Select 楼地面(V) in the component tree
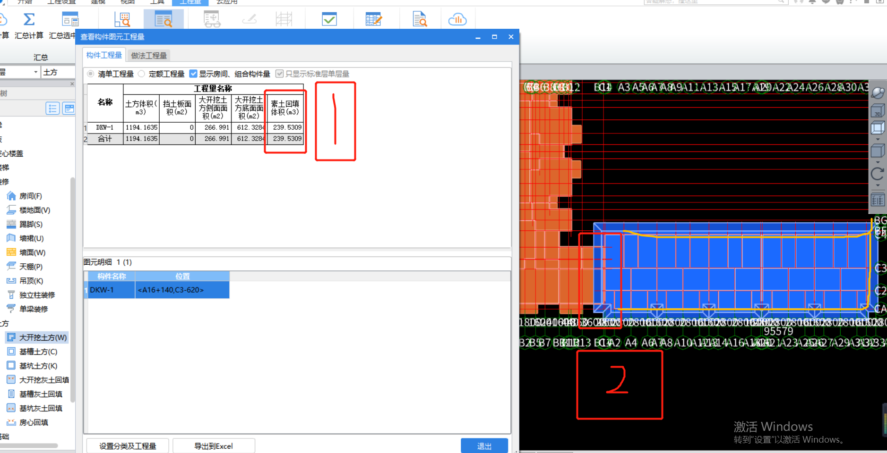887x453 pixels. click(34, 210)
